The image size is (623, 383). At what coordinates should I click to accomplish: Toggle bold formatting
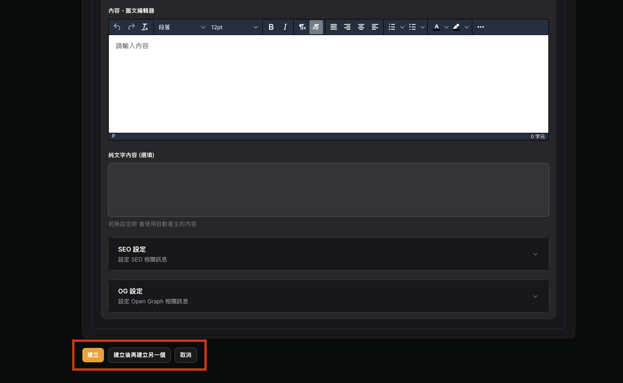[271, 27]
